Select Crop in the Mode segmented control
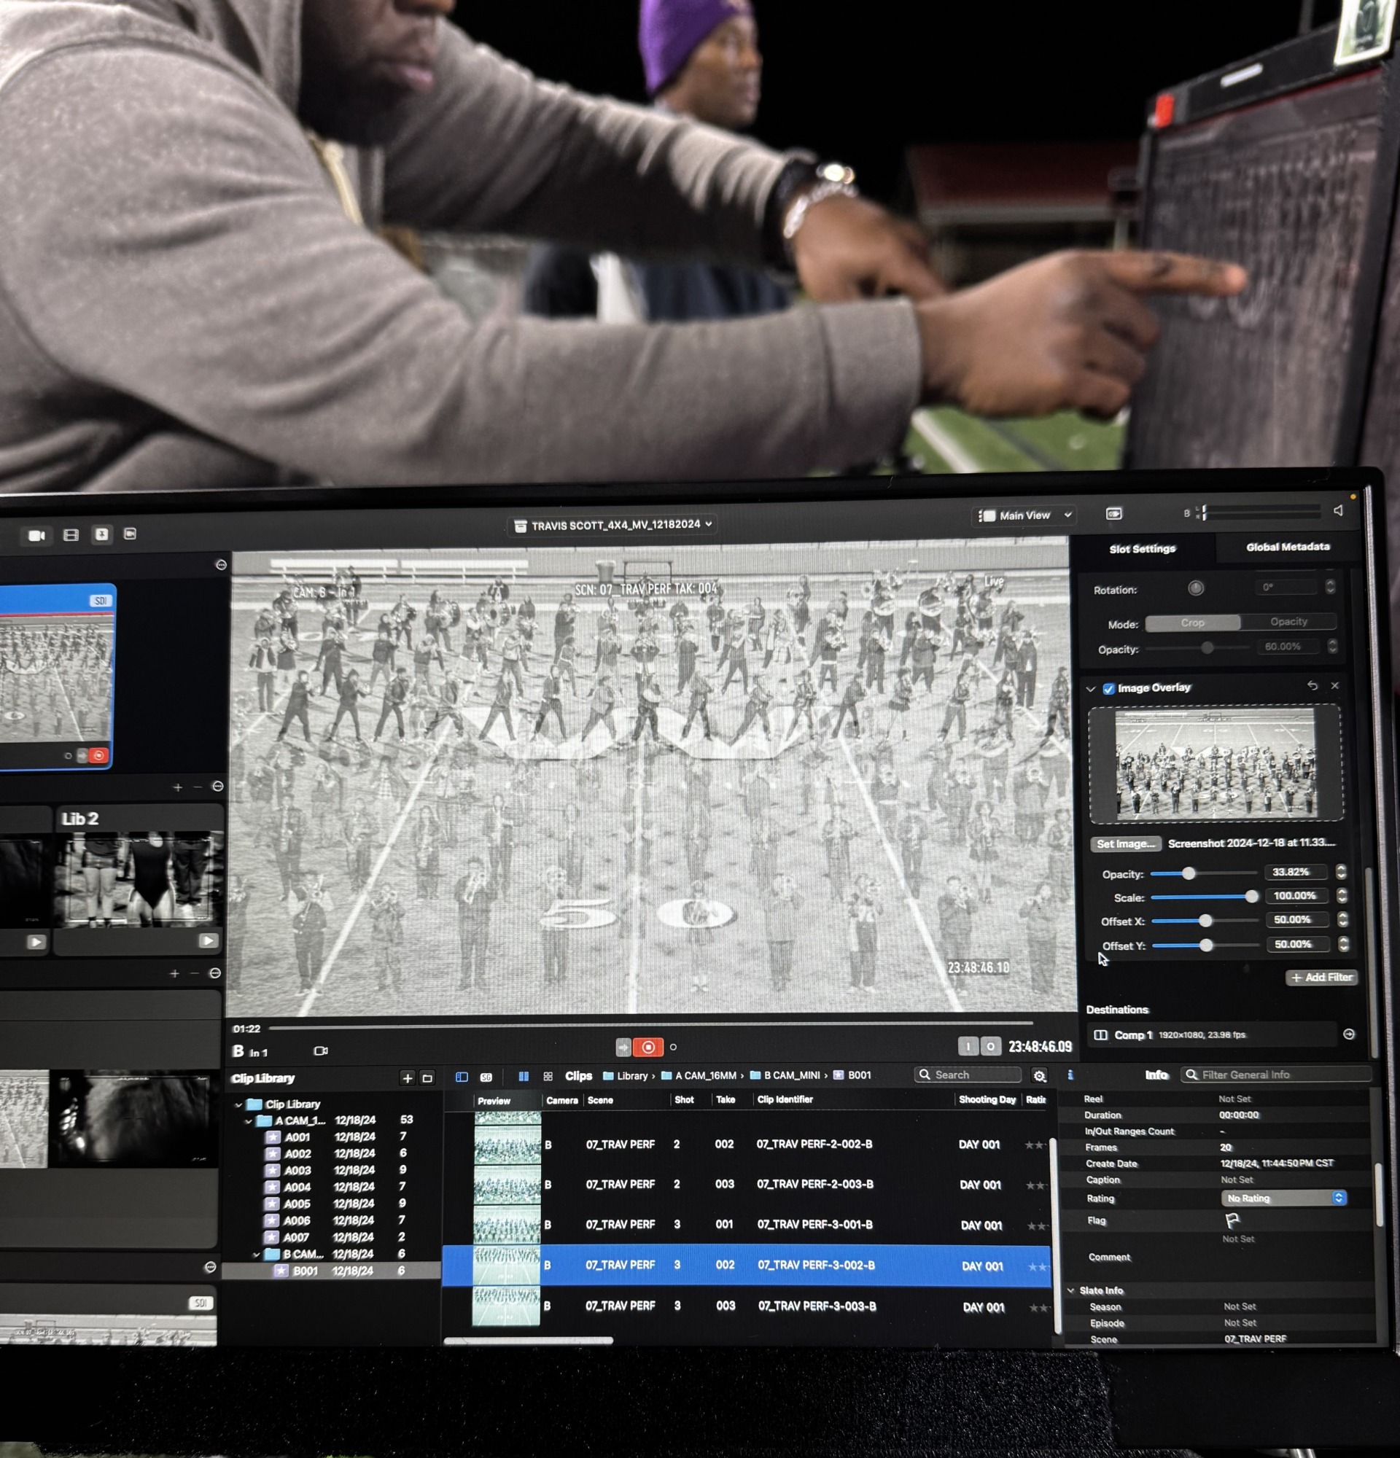This screenshot has height=1458, width=1400. click(1191, 623)
